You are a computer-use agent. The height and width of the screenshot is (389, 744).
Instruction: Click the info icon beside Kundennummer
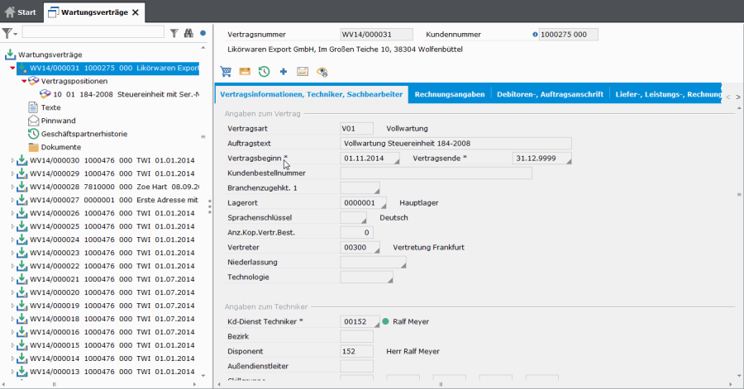pyautogui.click(x=535, y=35)
